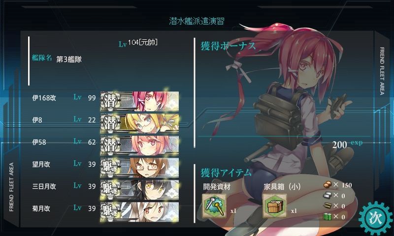Viewport: 394px width, 236px height.
Task: Click the 200 exp reward text
Action: 347,144
